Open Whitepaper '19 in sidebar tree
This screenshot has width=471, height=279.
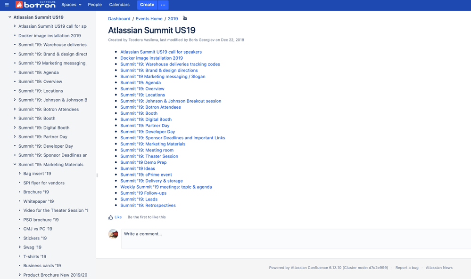pos(39,201)
